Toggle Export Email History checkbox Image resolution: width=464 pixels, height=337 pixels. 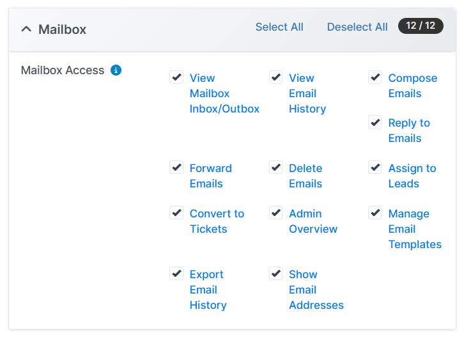176,274
